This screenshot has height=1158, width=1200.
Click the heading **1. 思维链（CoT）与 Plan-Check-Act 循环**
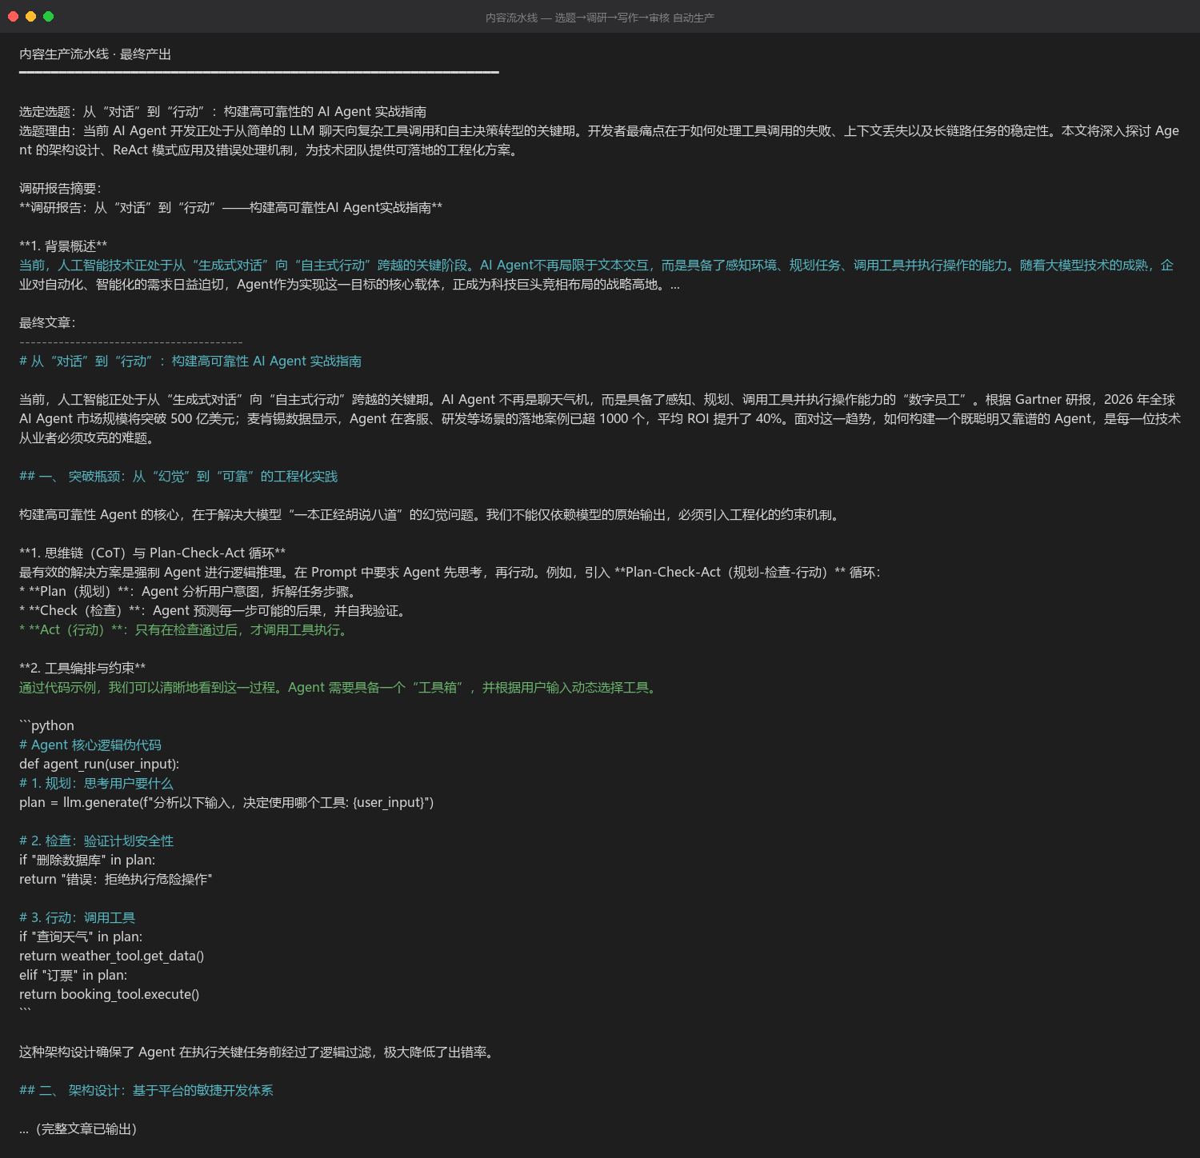pyautogui.click(x=152, y=553)
